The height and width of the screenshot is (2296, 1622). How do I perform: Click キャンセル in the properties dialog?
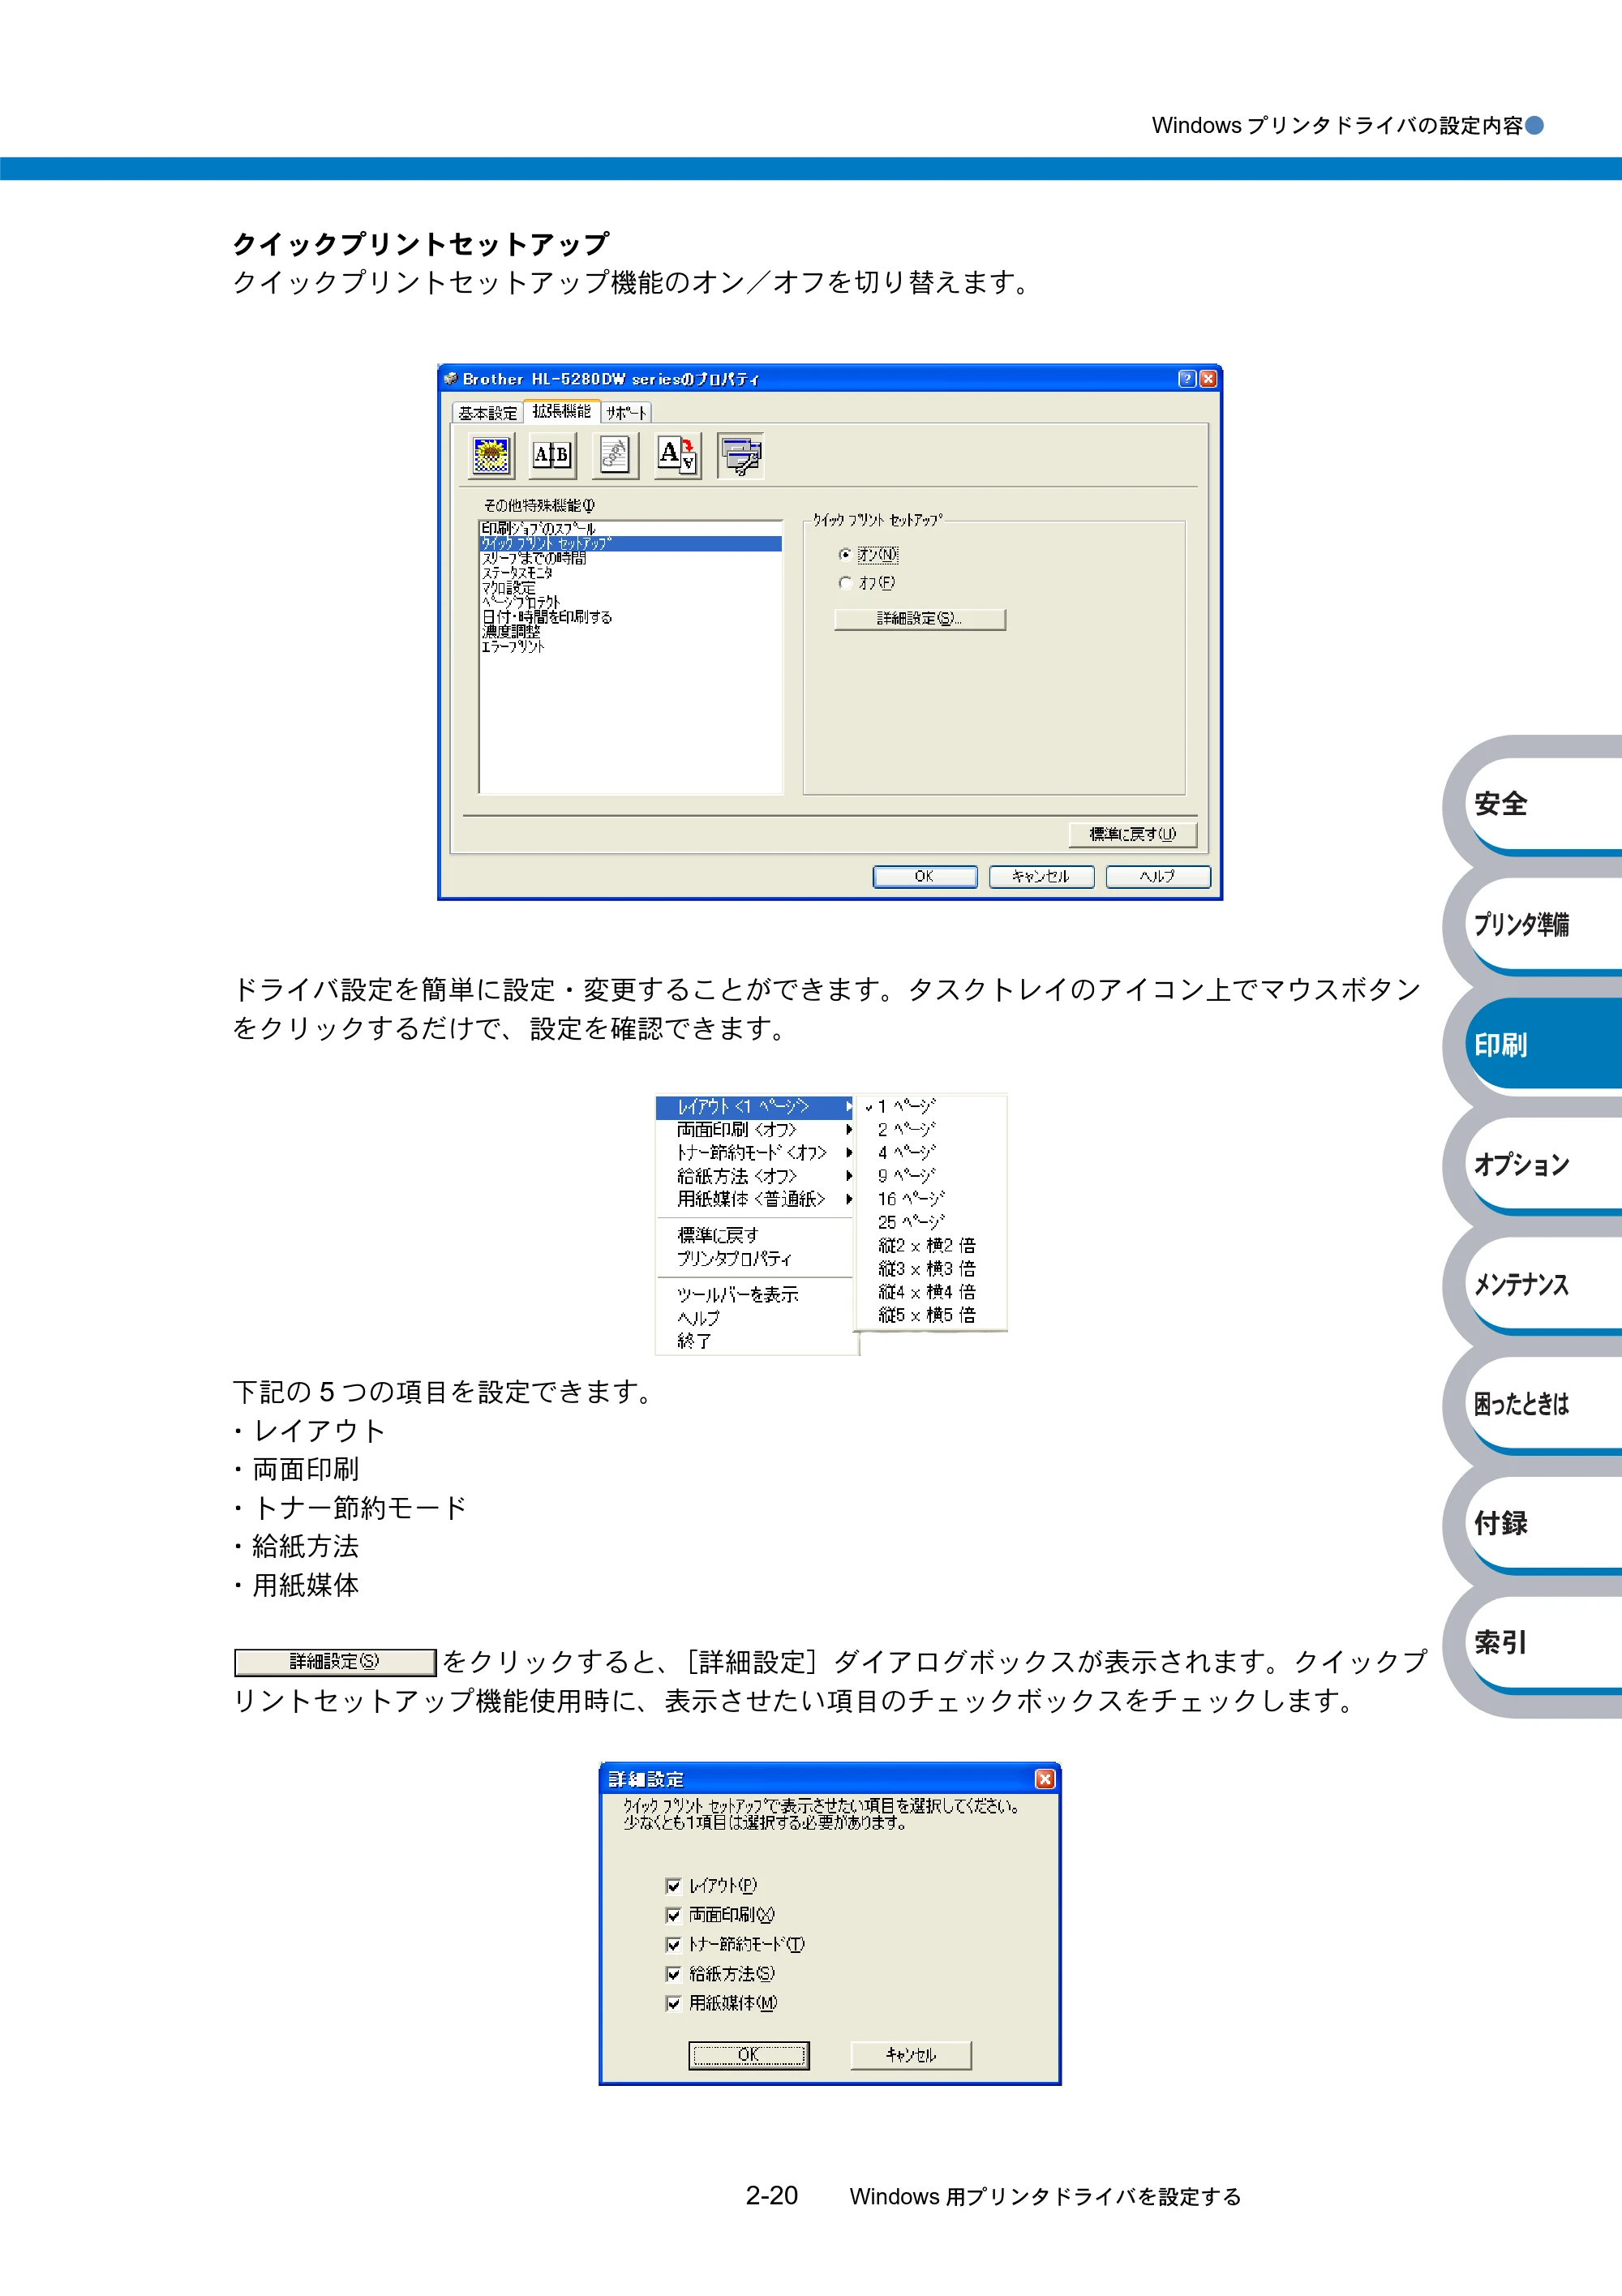point(1041,877)
